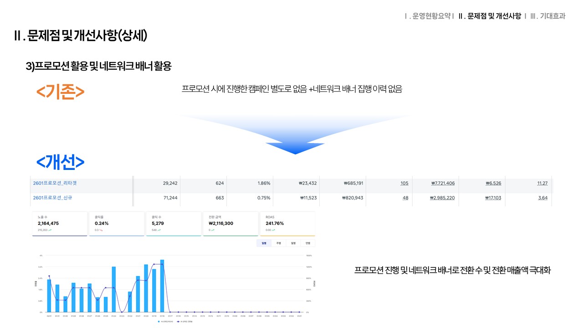
Task: Click the underlined 105 conversions value
Action: click(404, 183)
